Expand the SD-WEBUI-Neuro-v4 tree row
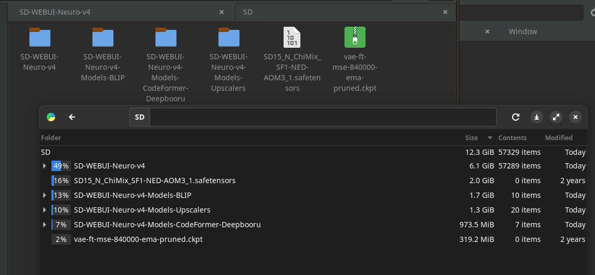The height and width of the screenshot is (275, 595). 45,166
